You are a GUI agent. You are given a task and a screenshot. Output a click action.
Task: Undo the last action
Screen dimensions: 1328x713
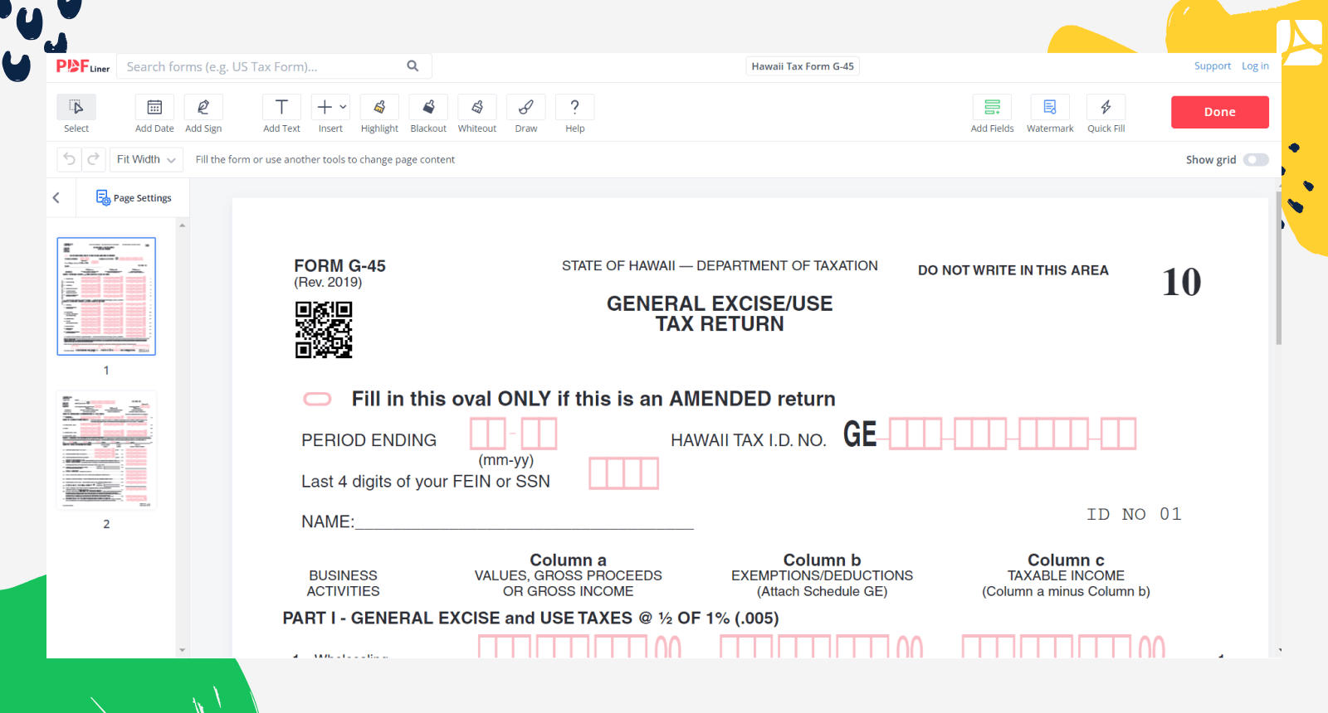pos(69,159)
